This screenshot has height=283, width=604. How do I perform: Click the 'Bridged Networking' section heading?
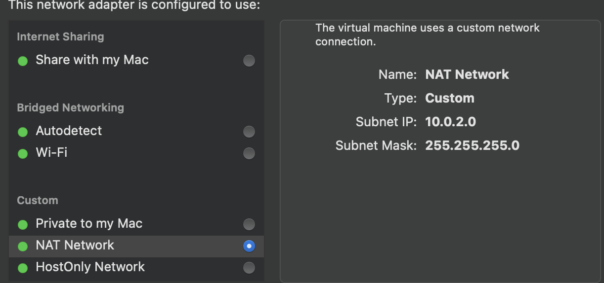point(70,107)
